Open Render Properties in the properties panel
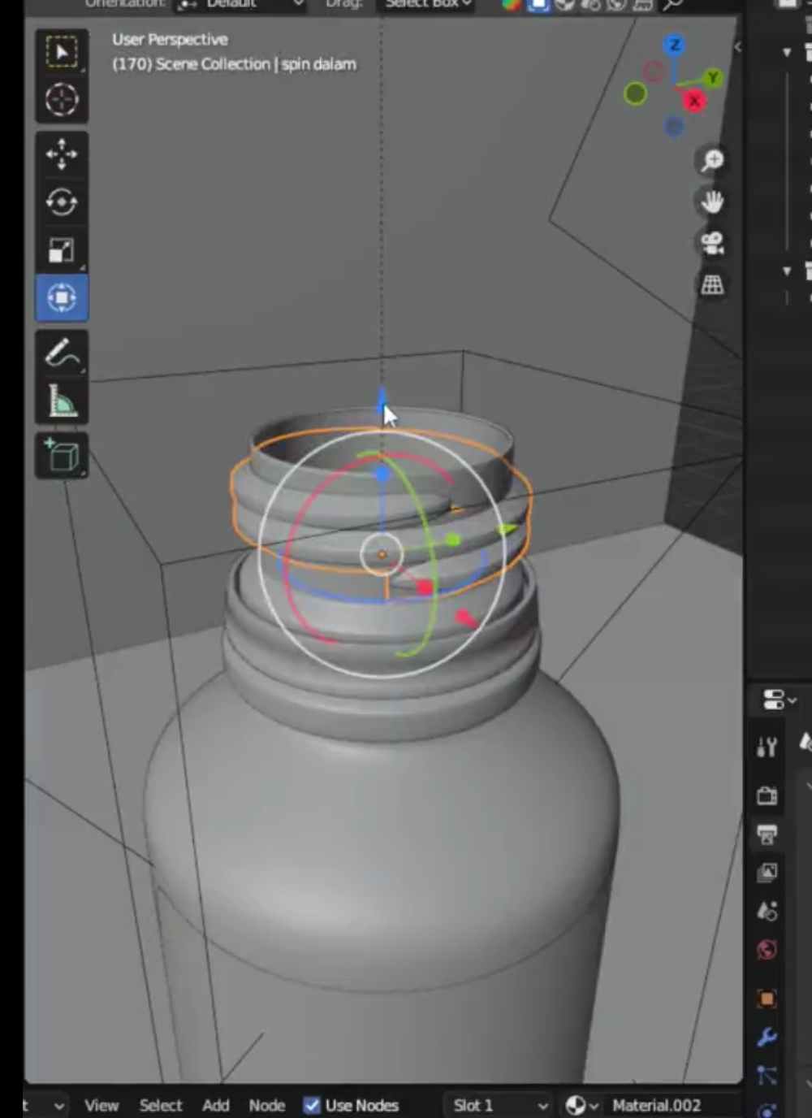 click(x=767, y=797)
